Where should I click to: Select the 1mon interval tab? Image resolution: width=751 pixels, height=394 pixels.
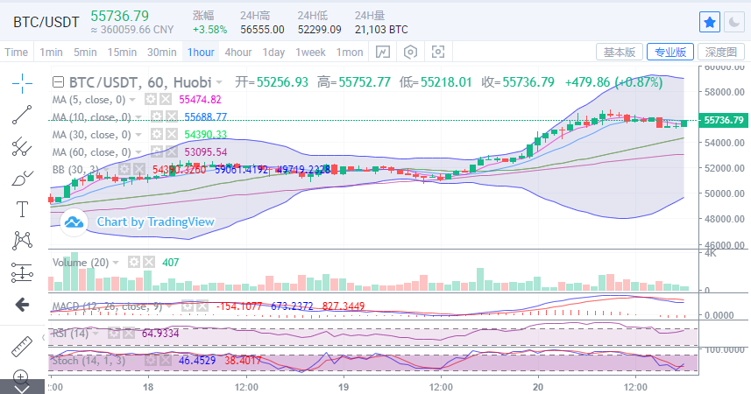coord(350,53)
